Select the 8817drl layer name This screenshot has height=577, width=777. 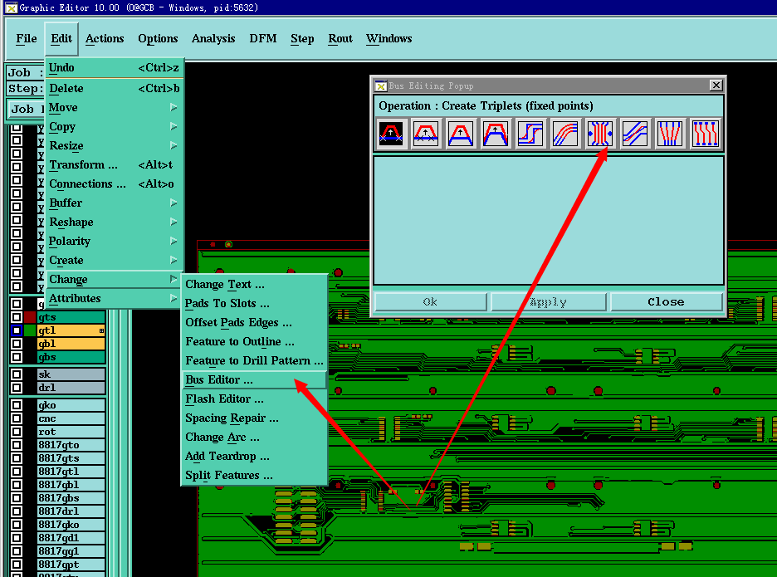click(71, 511)
